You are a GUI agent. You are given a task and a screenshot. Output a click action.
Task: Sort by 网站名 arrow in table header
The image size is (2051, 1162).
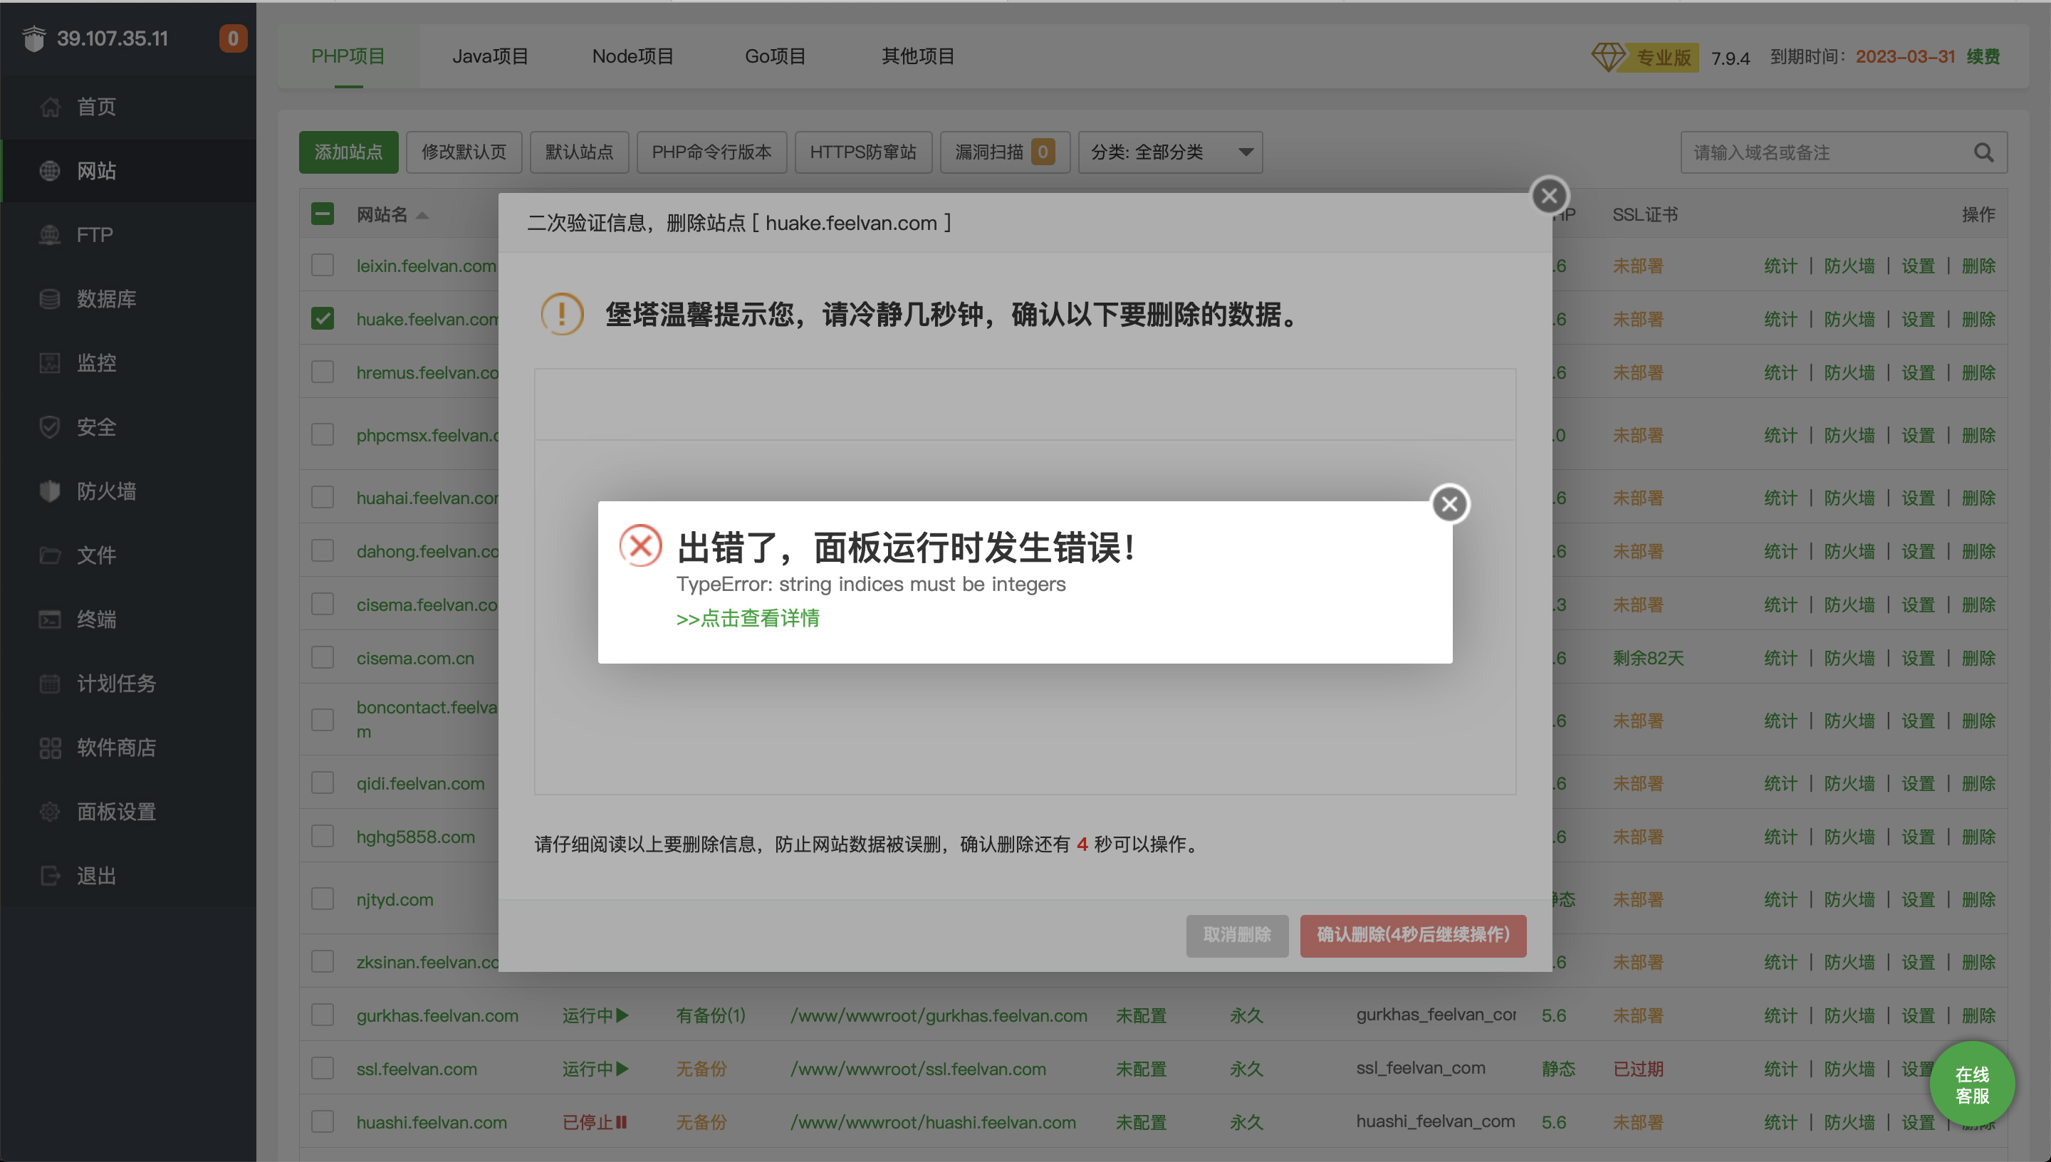point(422,215)
